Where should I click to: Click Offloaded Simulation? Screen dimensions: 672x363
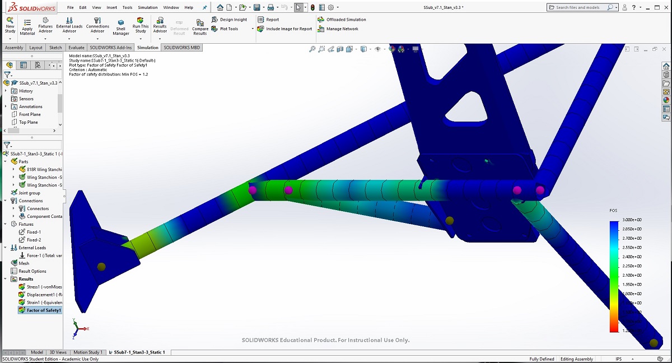[342, 20]
